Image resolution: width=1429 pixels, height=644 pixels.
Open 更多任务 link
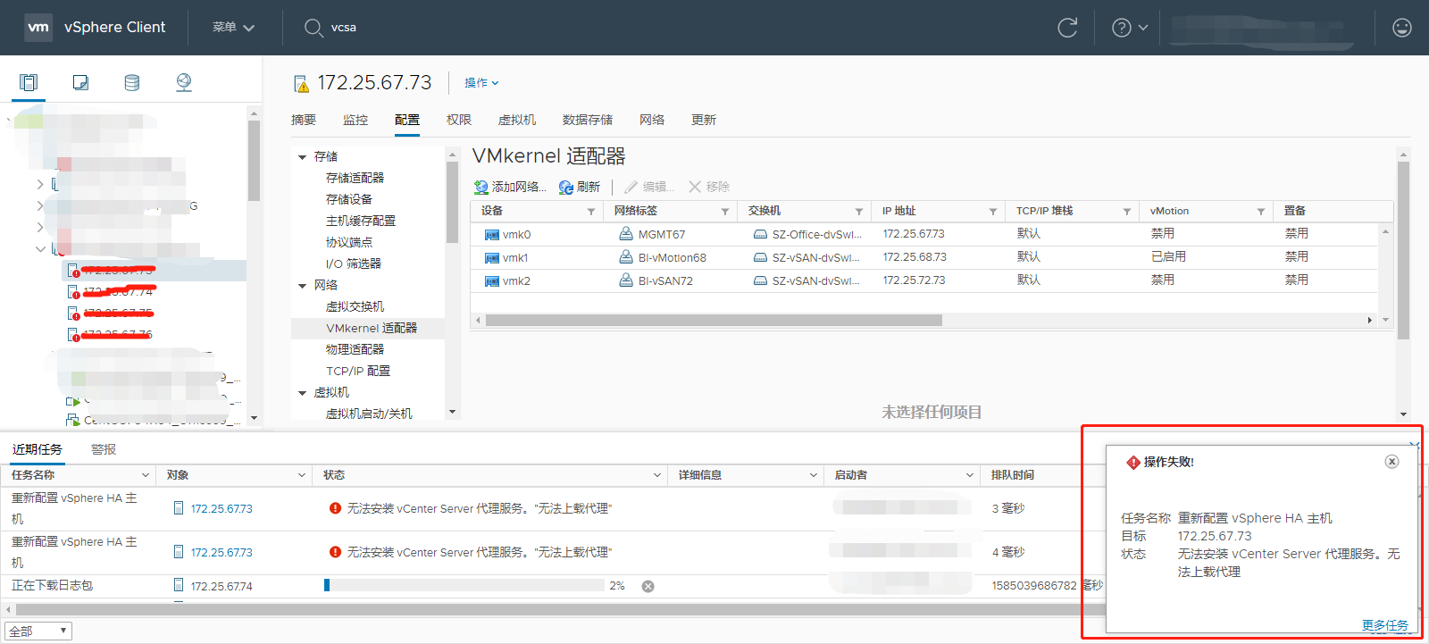point(1385,625)
